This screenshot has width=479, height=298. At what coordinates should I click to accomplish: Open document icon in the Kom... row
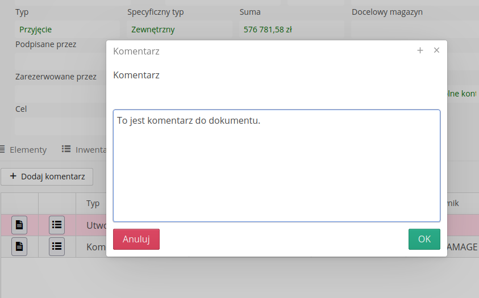tap(19, 246)
